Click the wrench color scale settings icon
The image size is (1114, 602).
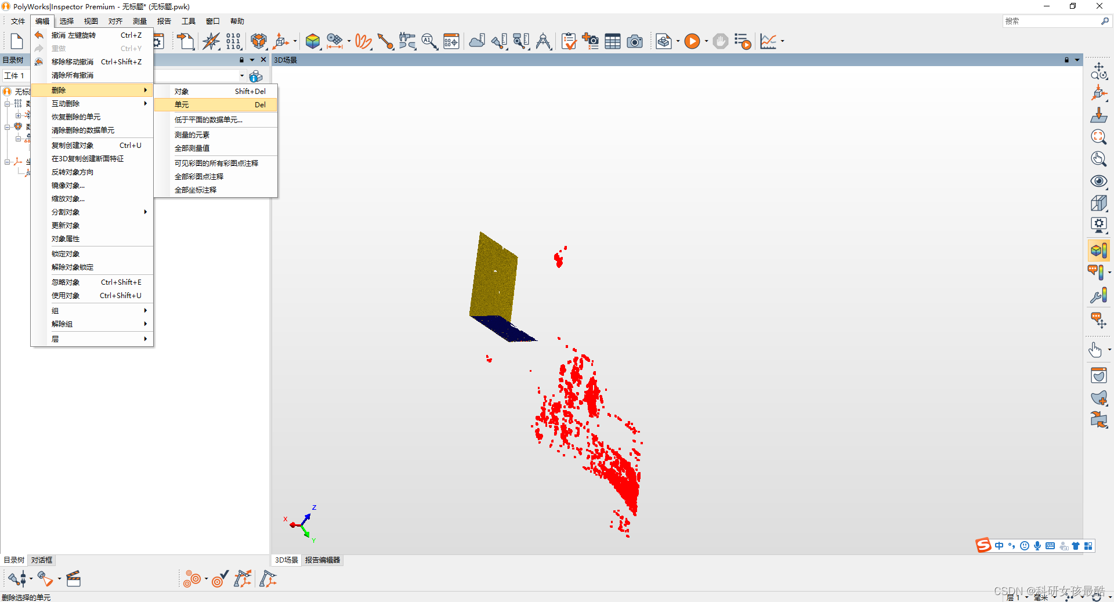[1099, 296]
